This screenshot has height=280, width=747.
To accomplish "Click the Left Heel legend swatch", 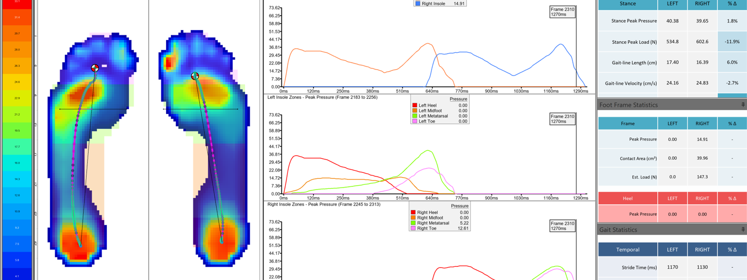I will [415, 105].
